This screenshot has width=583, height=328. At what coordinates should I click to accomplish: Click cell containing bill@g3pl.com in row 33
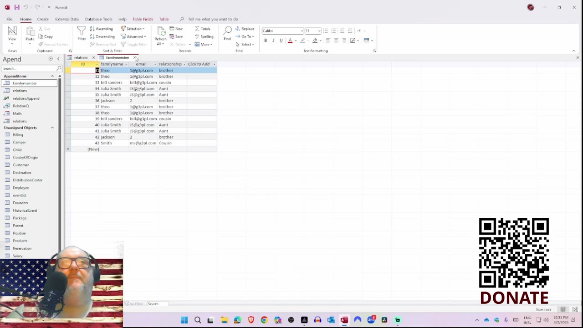click(143, 82)
